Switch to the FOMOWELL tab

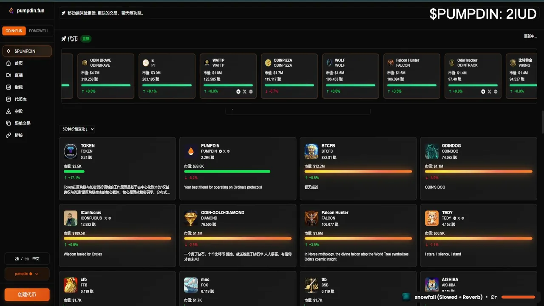click(x=39, y=31)
